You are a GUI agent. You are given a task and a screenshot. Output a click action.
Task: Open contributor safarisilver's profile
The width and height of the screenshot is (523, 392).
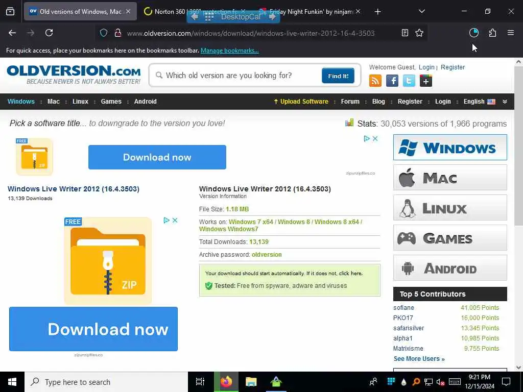click(x=409, y=328)
